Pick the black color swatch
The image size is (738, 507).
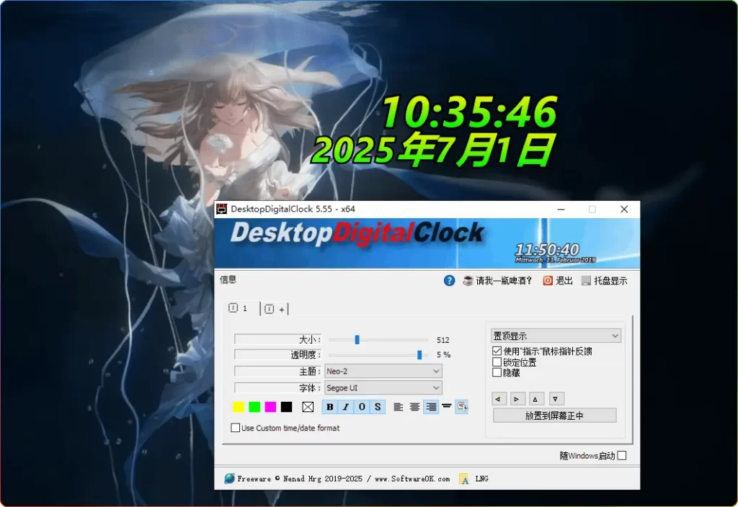coord(286,407)
